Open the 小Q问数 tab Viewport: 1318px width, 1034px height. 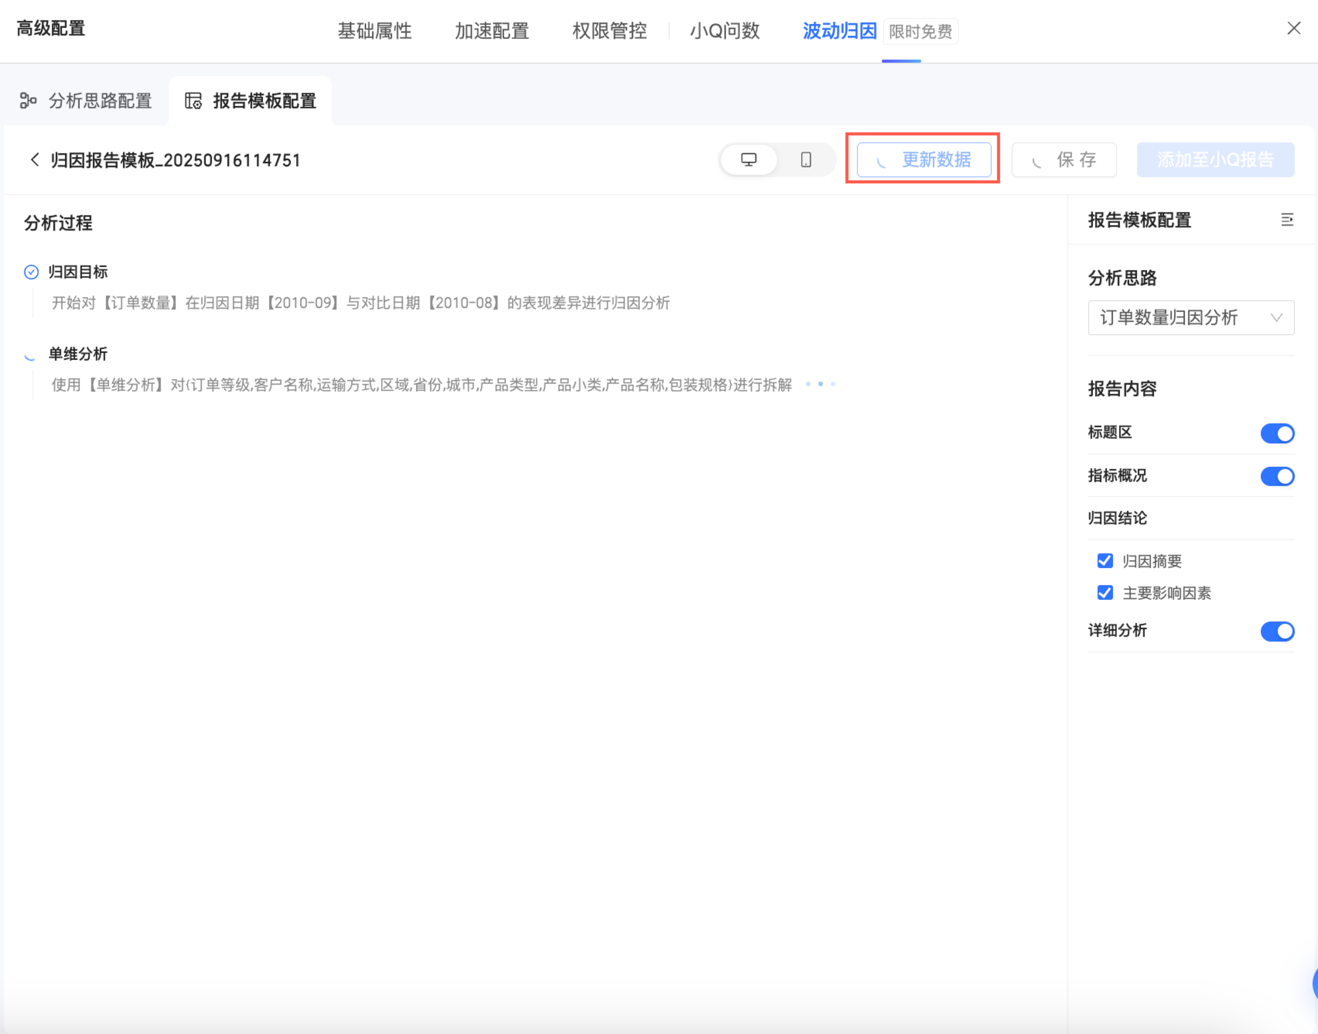[725, 31]
